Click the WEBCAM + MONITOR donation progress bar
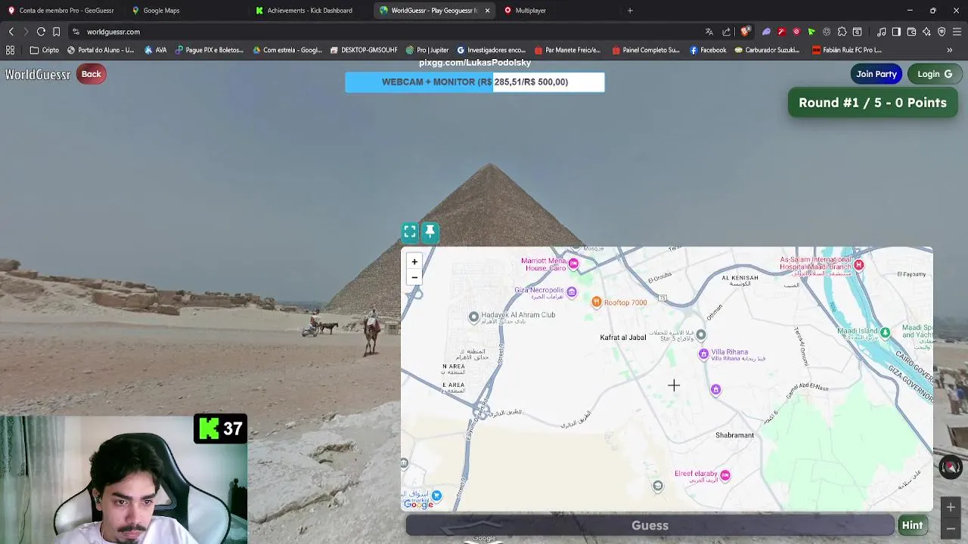The height and width of the screenshot is (544, 968). (475, 82)
